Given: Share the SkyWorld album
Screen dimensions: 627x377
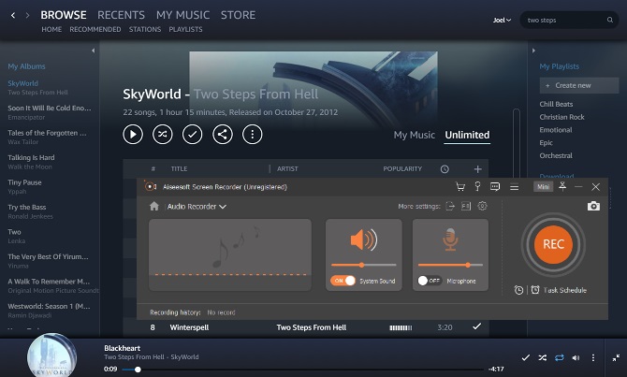Looking at the screenshot, I should [223, 135].
